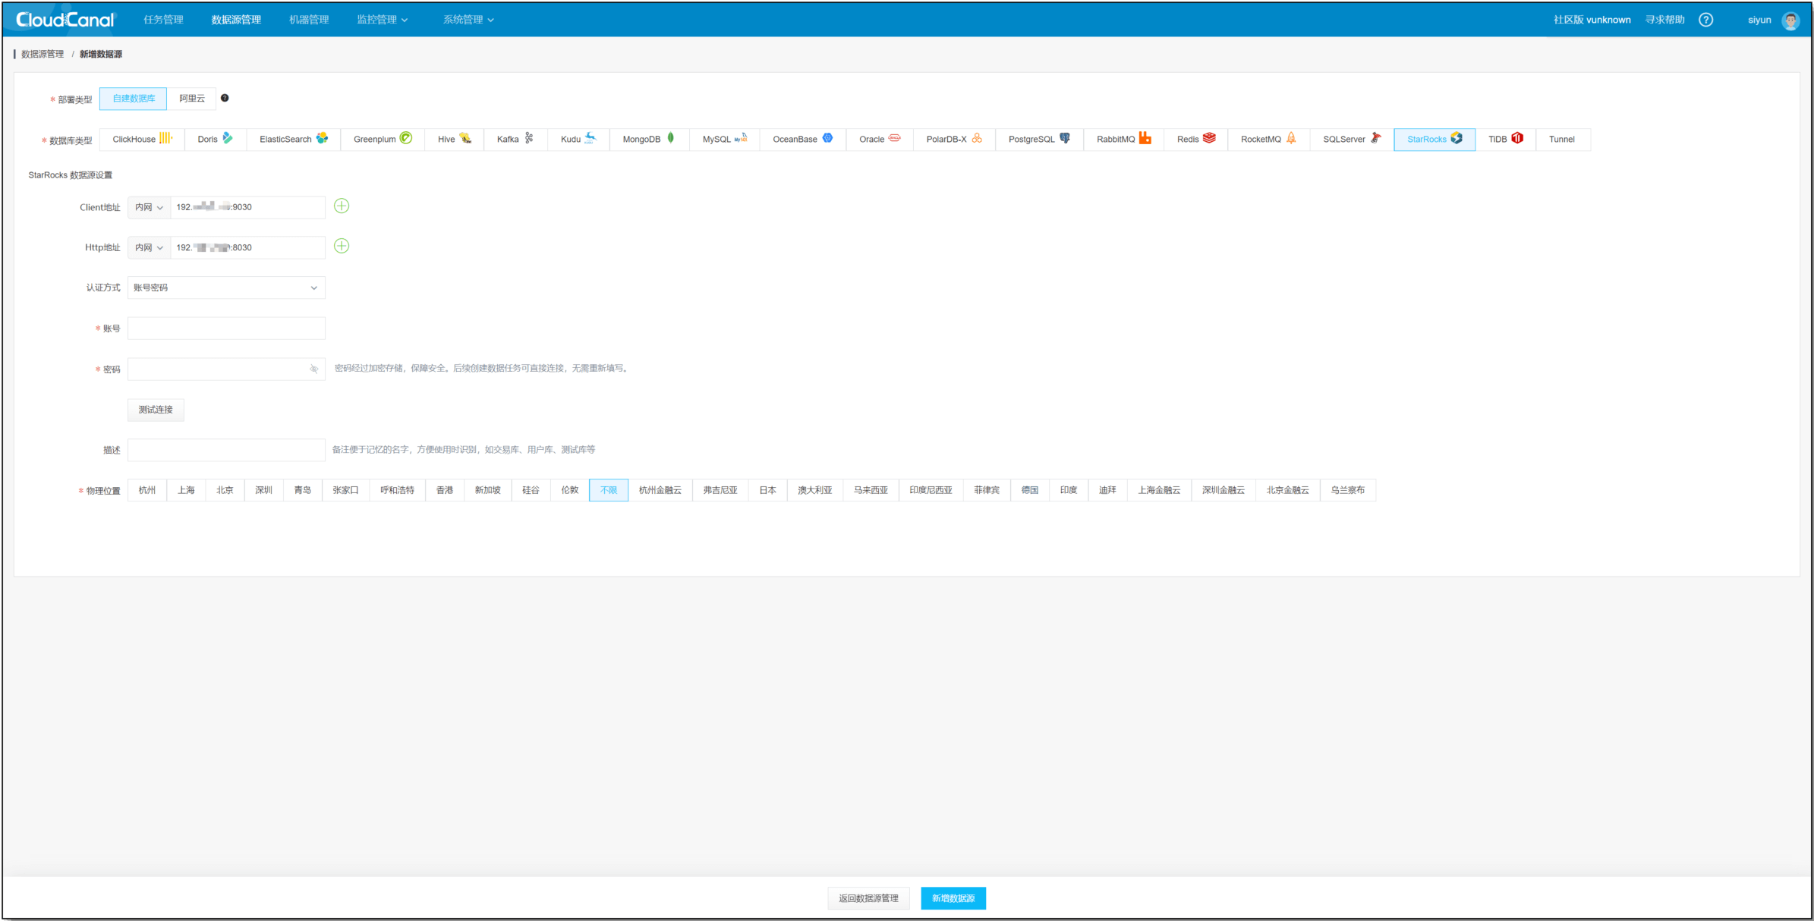Focus the 账号 input field
Image resolution: width=1814 pixels, height=921 pixels.
click(226, 328)
